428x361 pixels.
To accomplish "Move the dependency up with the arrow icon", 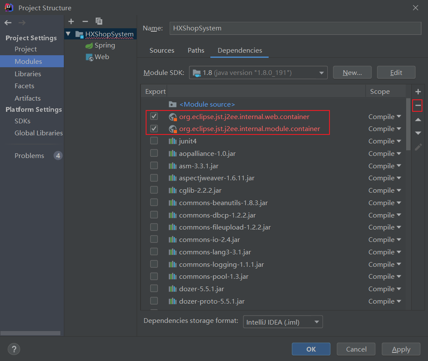I will point(418,120).
